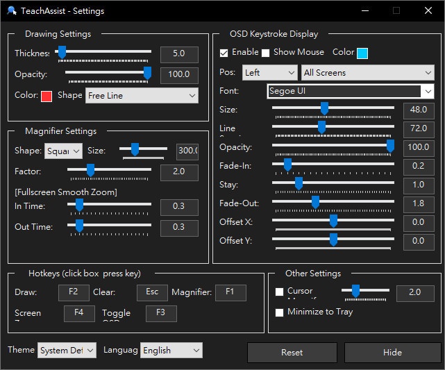Click the Offset Y slider handle
The height and width of the screenshot is (370, 445).
[333, 239]
